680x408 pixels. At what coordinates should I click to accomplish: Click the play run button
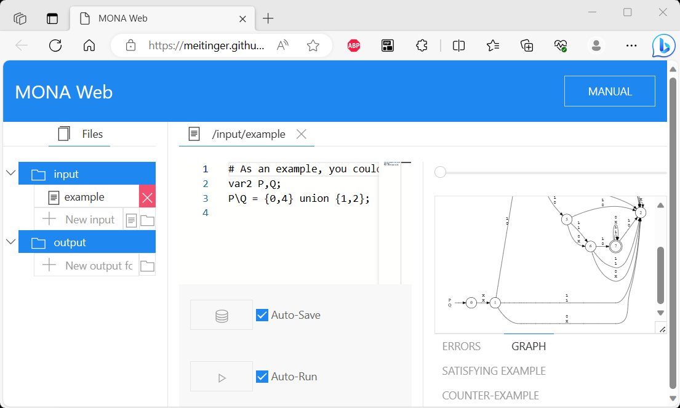tap(222, 377)
